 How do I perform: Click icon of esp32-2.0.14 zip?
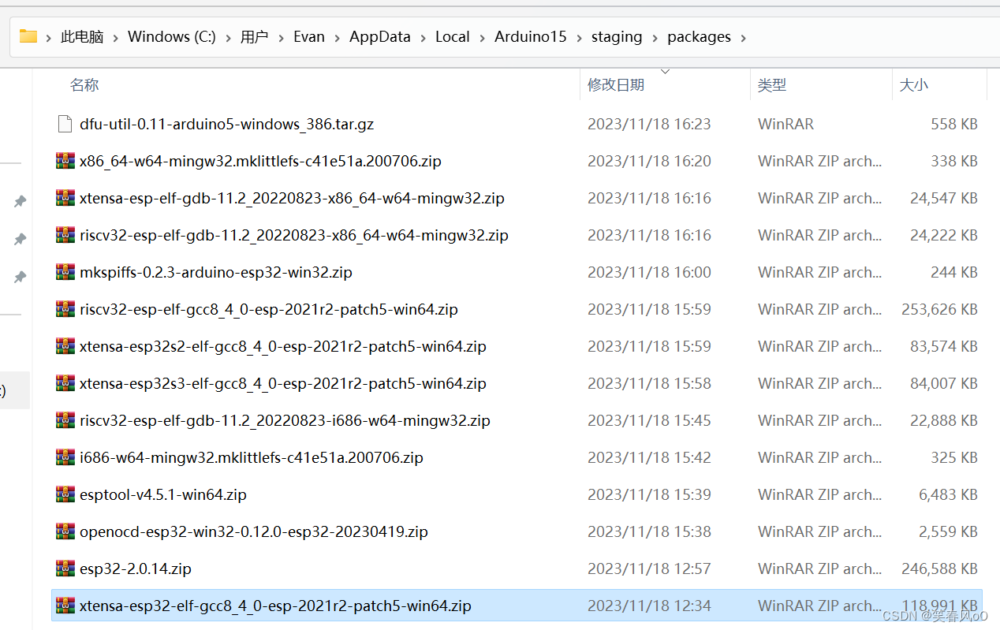tap(65, 568)
